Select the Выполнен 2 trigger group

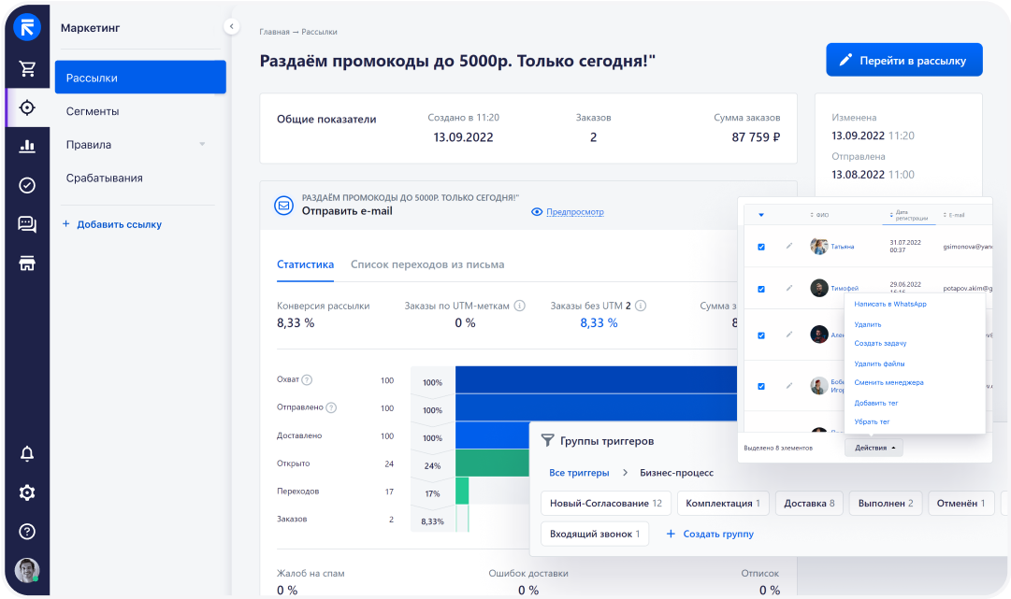(886, 503)
